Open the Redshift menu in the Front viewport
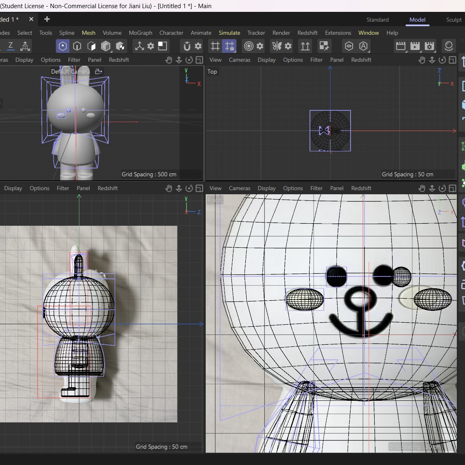The width and height of the screenshot is (465, 465). (x=361, y=188)
